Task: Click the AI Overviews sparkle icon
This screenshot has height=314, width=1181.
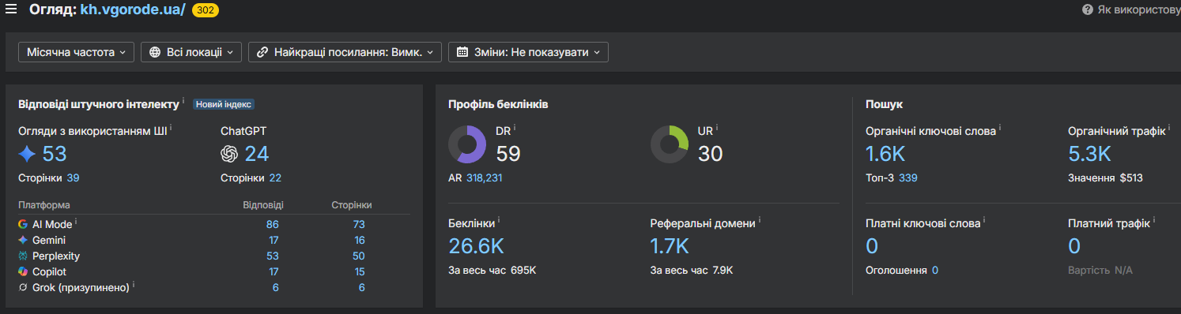Action: point(27,153)
